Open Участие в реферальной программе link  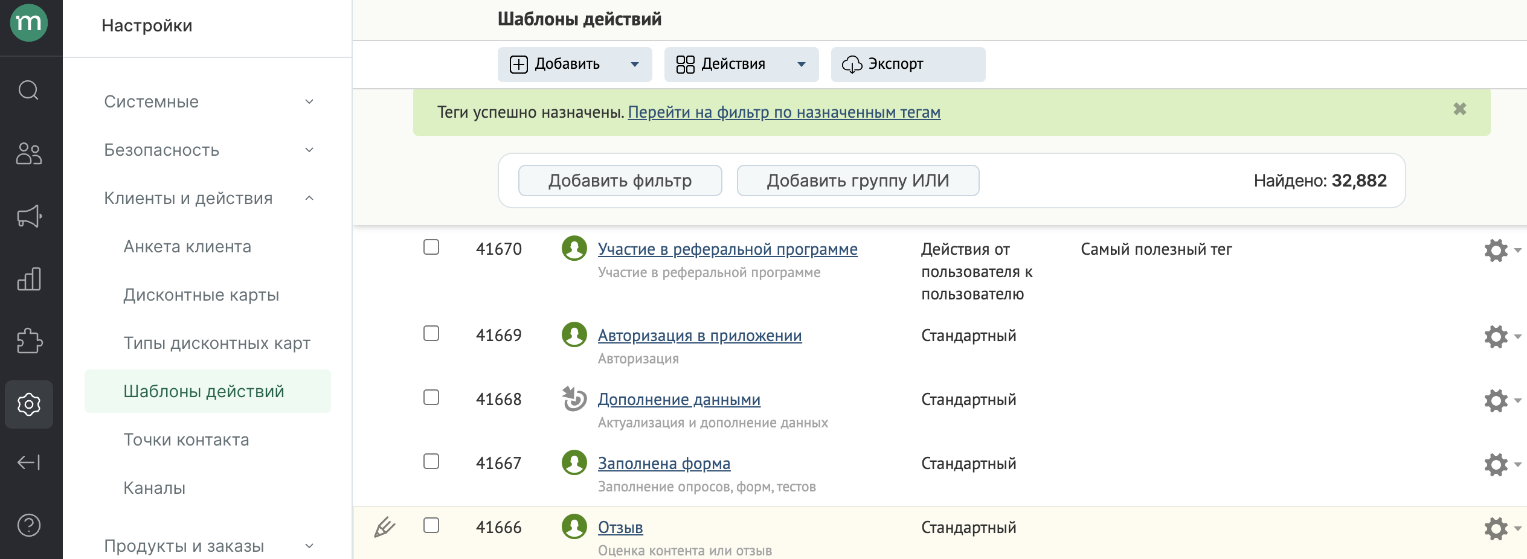[727, 249]
